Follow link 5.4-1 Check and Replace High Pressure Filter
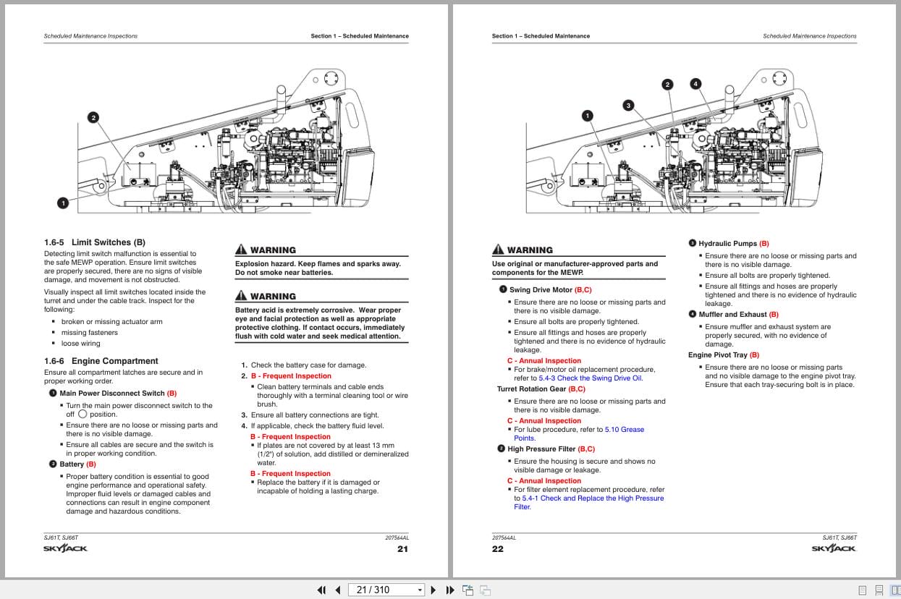The image size is (901, 599). click(588, 502)
